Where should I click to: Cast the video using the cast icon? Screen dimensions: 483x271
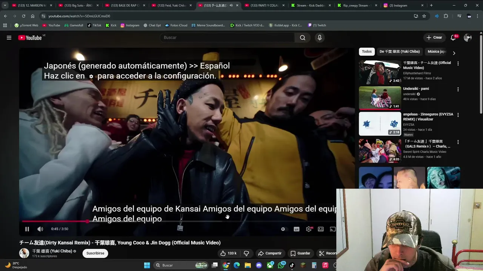[332, 229]
